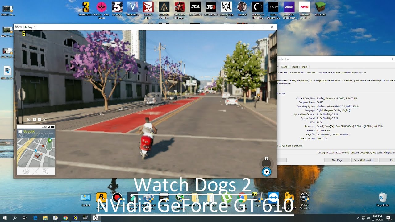Open the Far Cry 5 shortcut
The image size is (395, 222).
(117, 9)
